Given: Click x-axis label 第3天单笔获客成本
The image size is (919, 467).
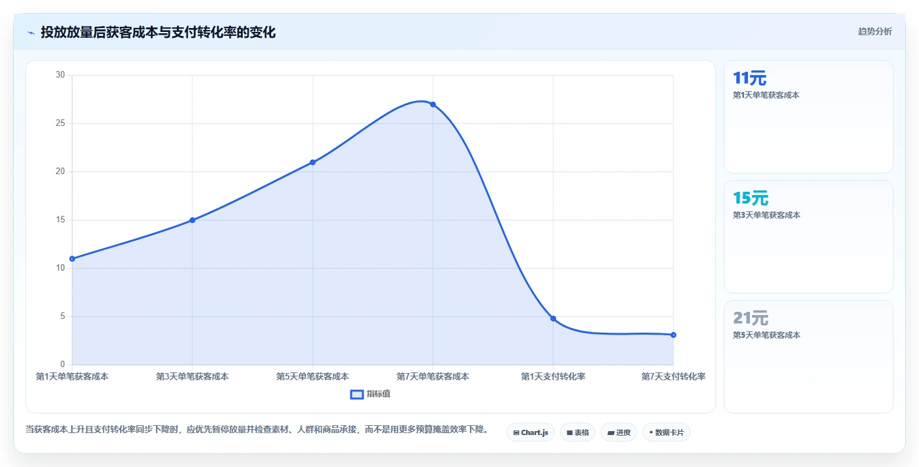Looking at the screenshot, I should click(x=192, y=376).
